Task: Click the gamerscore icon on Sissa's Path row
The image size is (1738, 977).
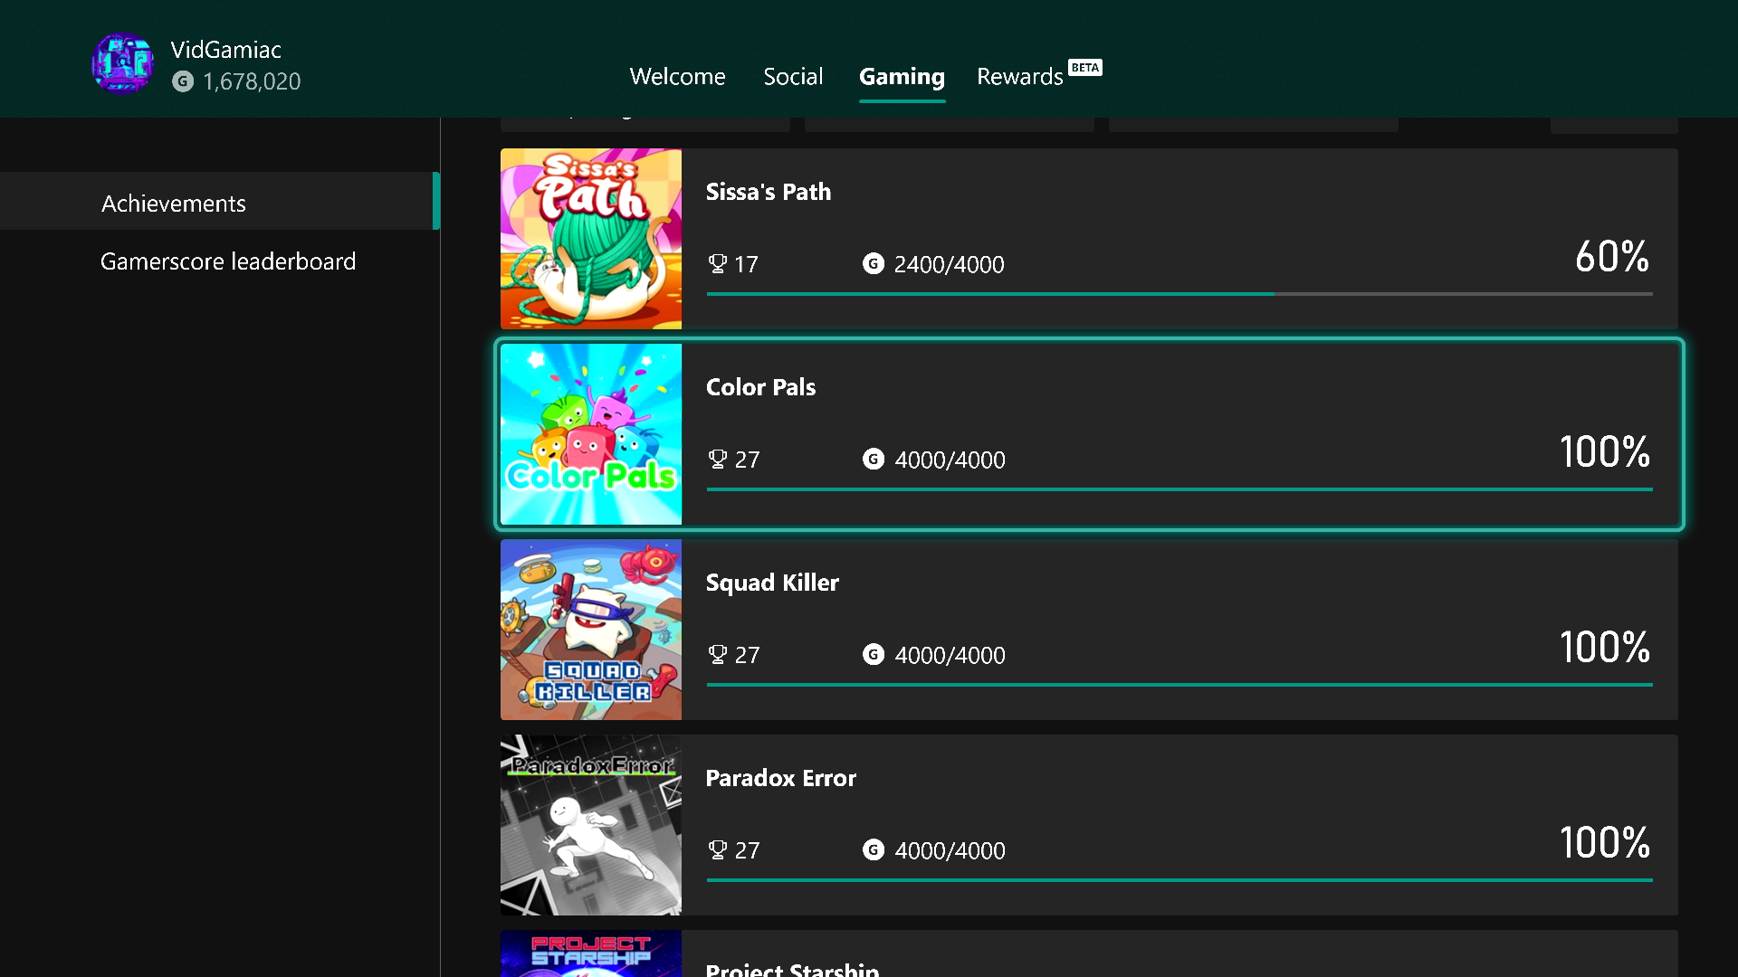Action: click(x=873, y=264)
